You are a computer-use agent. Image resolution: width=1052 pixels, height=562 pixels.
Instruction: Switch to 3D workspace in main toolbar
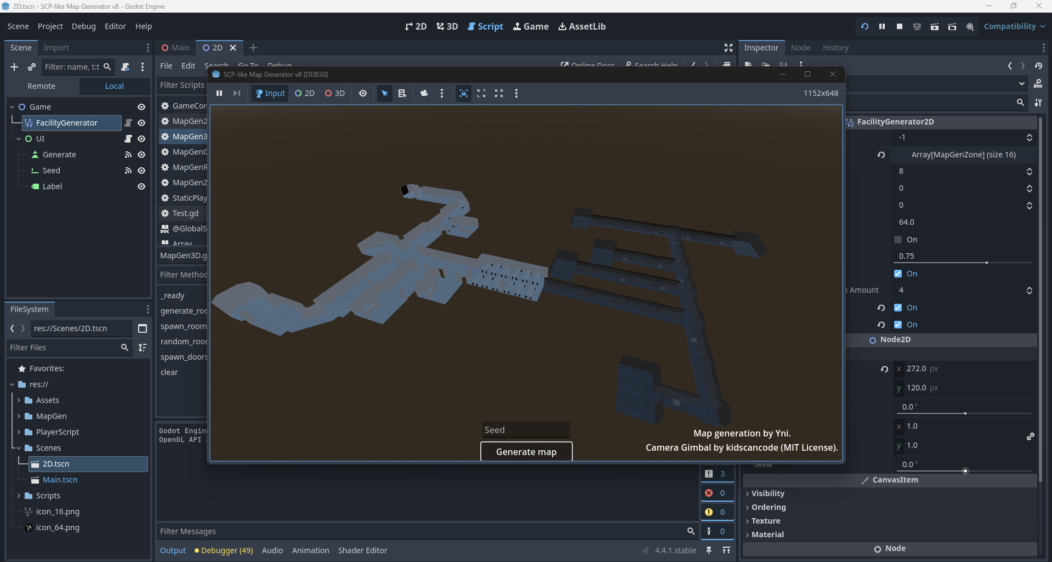(447, 26)
